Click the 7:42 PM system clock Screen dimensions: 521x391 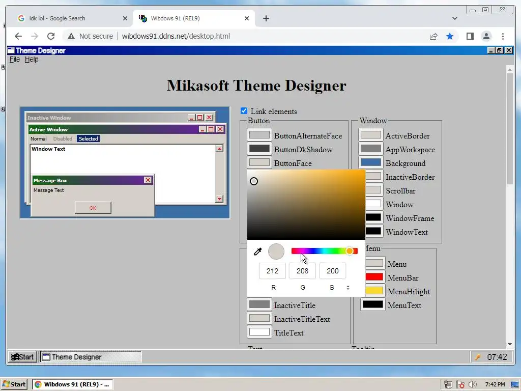pyautogui.click(x=495, y=384)
